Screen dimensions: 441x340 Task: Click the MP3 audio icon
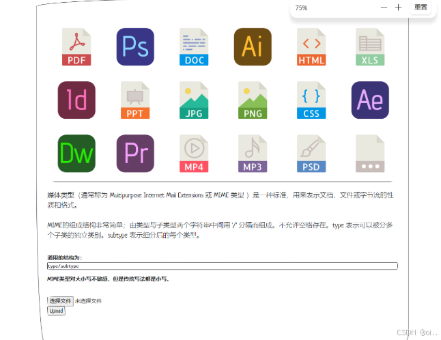point(253,153)
